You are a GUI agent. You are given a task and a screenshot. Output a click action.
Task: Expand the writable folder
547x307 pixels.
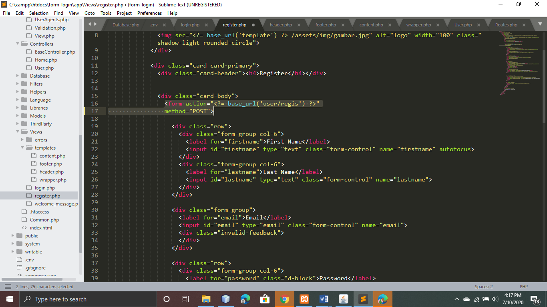click(x=13, y=252)
